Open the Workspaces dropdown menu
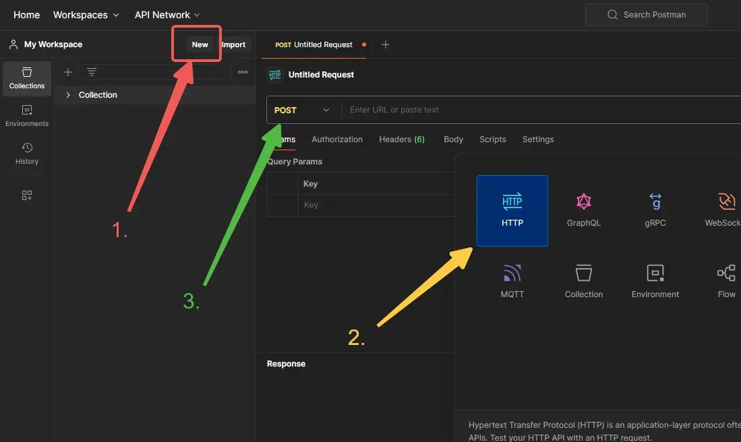The width and height of the screenshot is (741, 442). click(86, 15)
